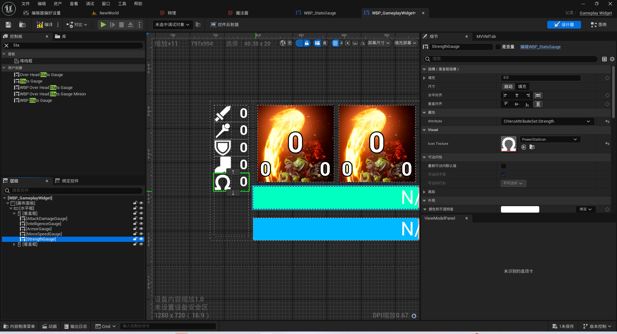Select 自动 size option
Viewport: 617px width, 334px height.
pyautogui.click(x=508, y=87)
